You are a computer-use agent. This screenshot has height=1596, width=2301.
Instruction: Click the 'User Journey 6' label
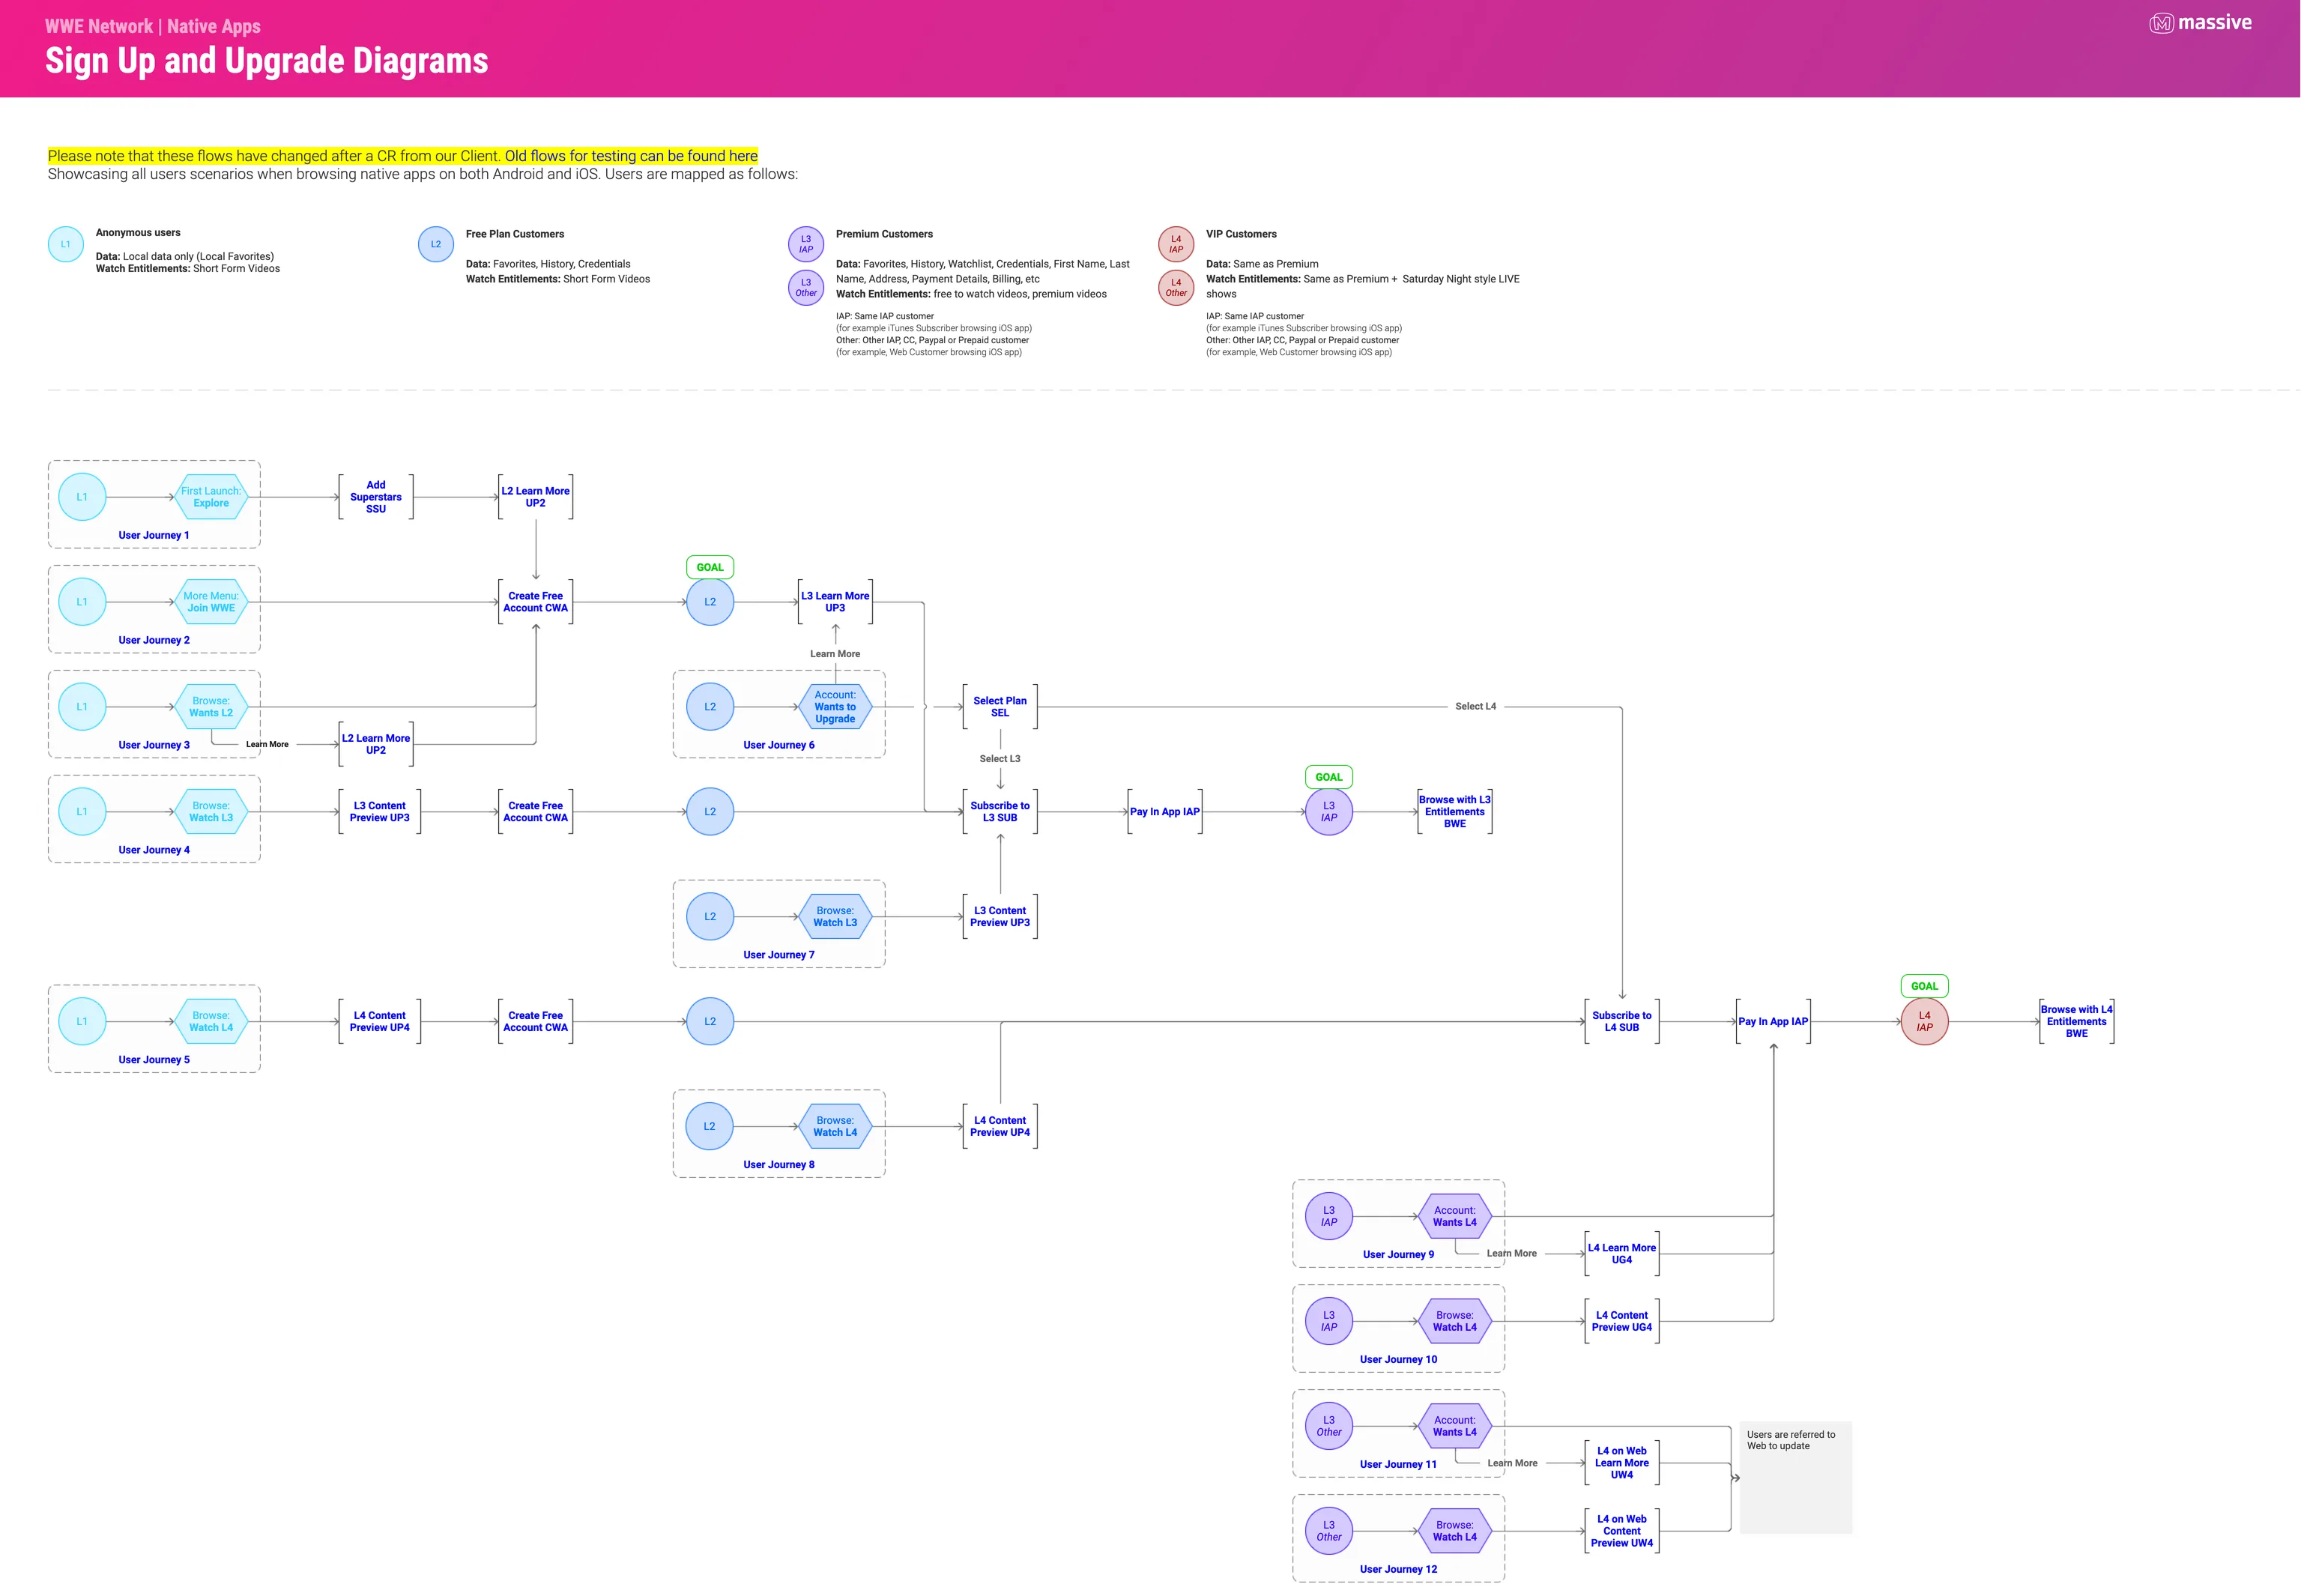[x=779, y=746]
